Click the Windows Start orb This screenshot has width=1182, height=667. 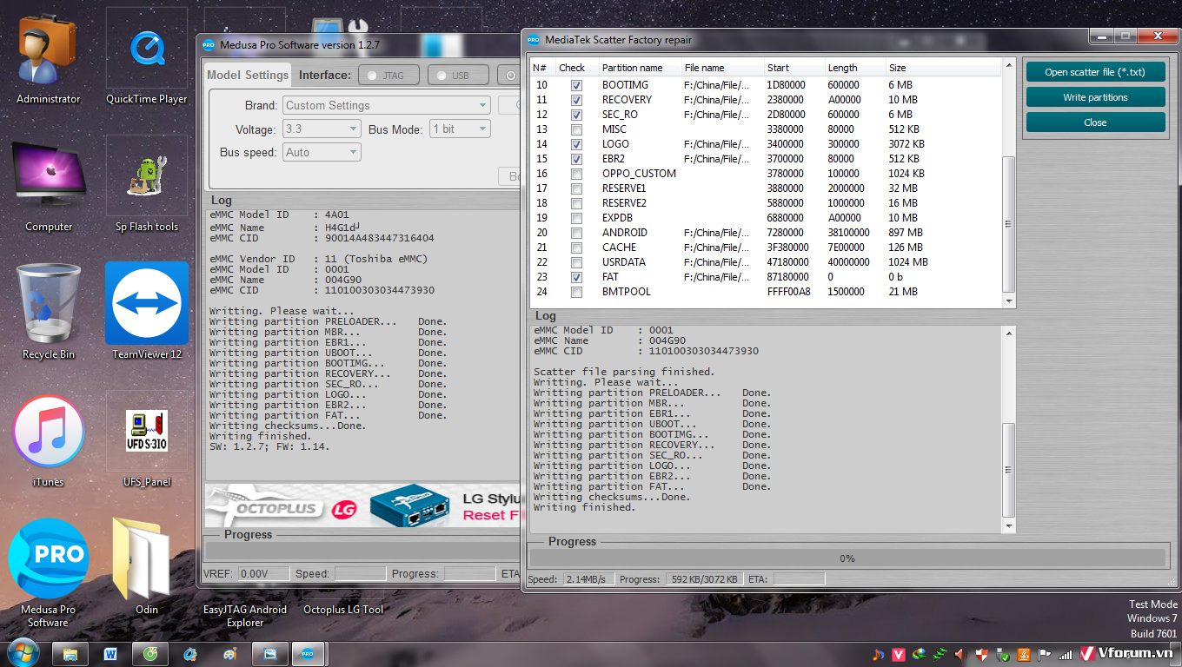[x=22, y=652]
